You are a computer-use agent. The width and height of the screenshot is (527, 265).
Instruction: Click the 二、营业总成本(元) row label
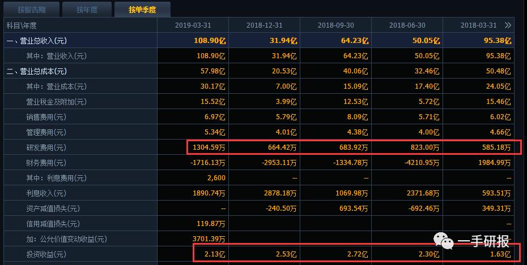(x=37, y=71)
